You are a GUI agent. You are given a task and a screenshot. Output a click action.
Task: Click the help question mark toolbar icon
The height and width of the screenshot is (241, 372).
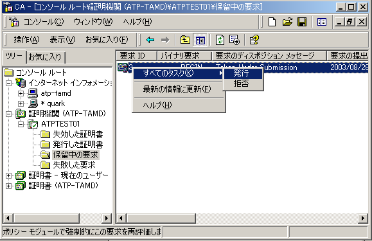coord(254,40)
